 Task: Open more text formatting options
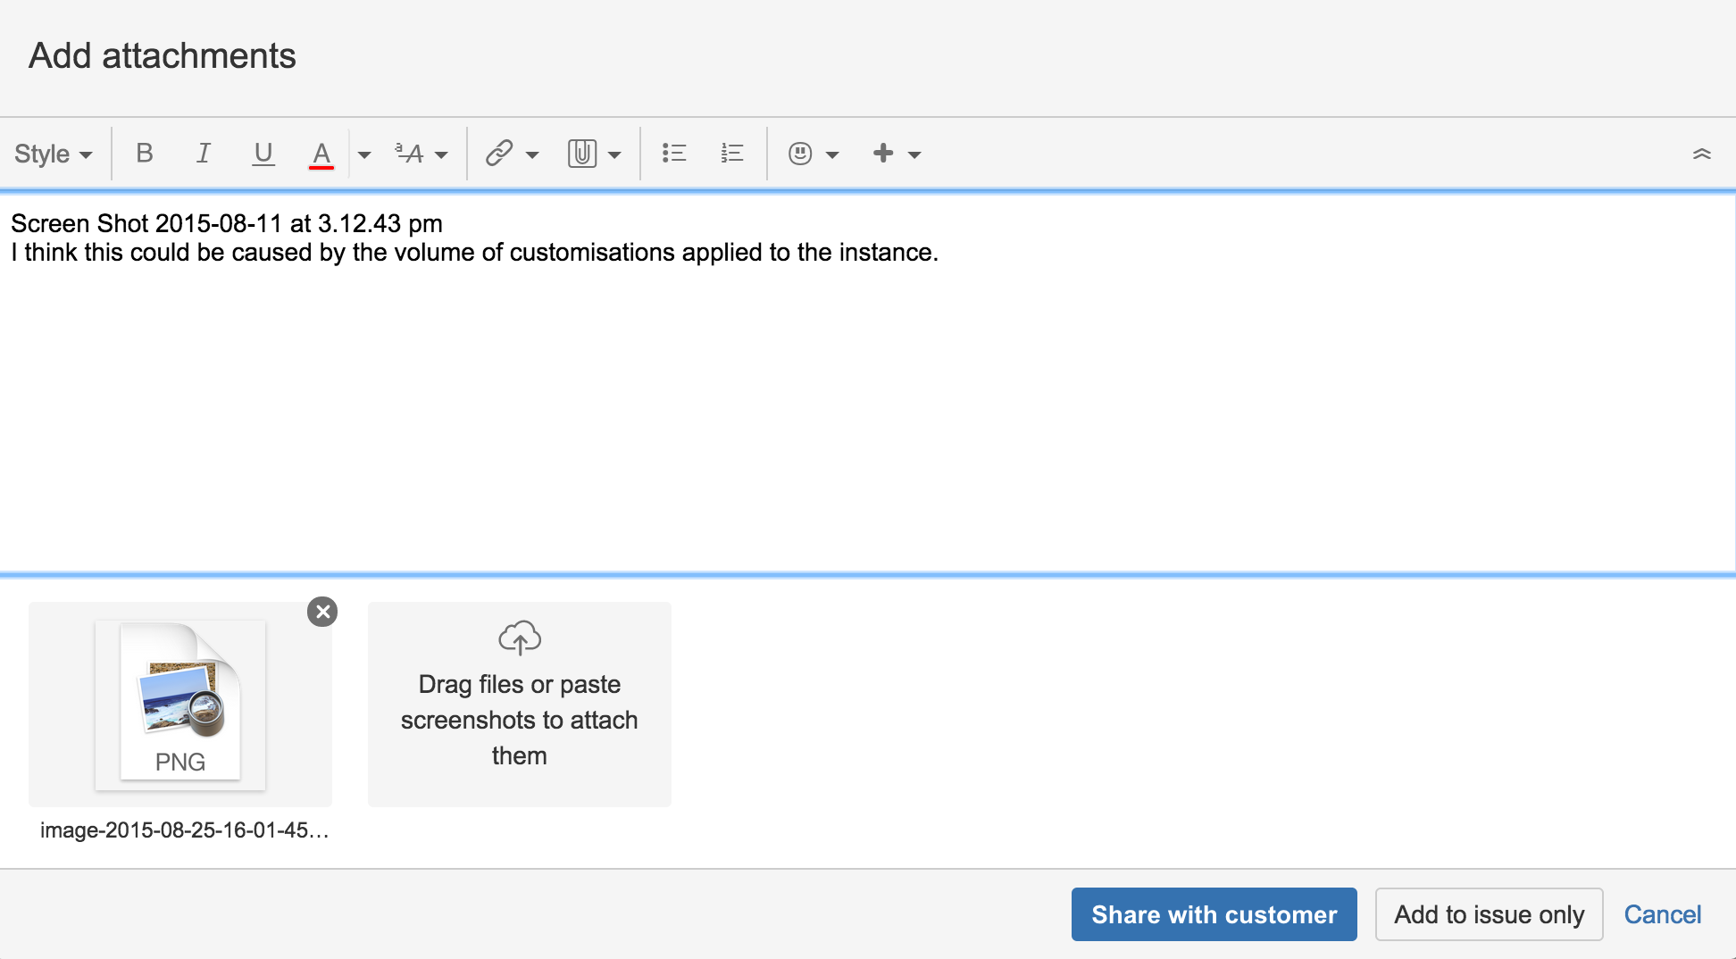click(x=421, y=154)
